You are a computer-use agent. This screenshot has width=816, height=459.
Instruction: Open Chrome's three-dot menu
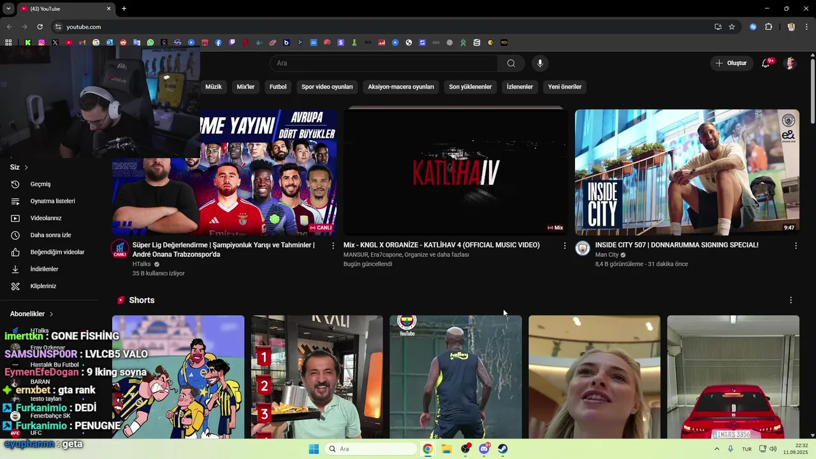point(807,27)
